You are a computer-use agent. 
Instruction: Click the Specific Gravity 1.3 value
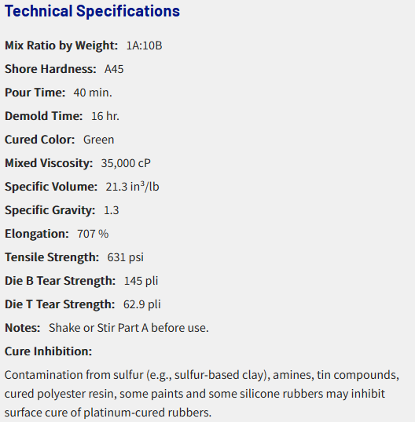[x=111, y=210]
